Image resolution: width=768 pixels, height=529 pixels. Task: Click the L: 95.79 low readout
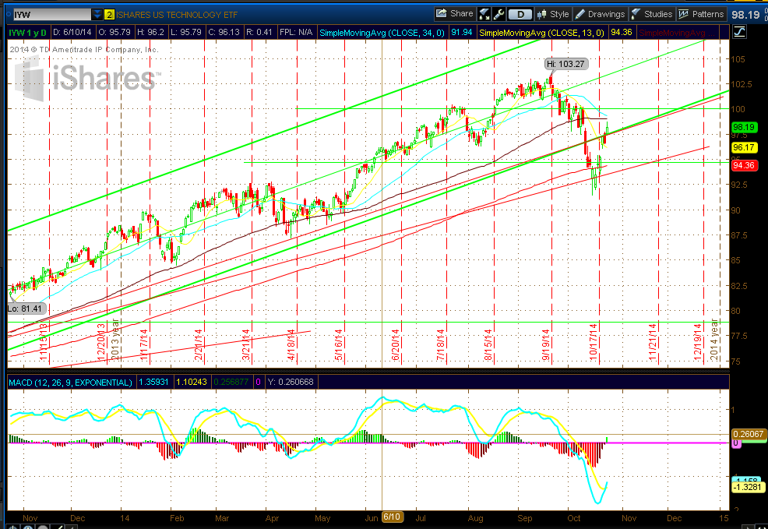click(186, 32)
